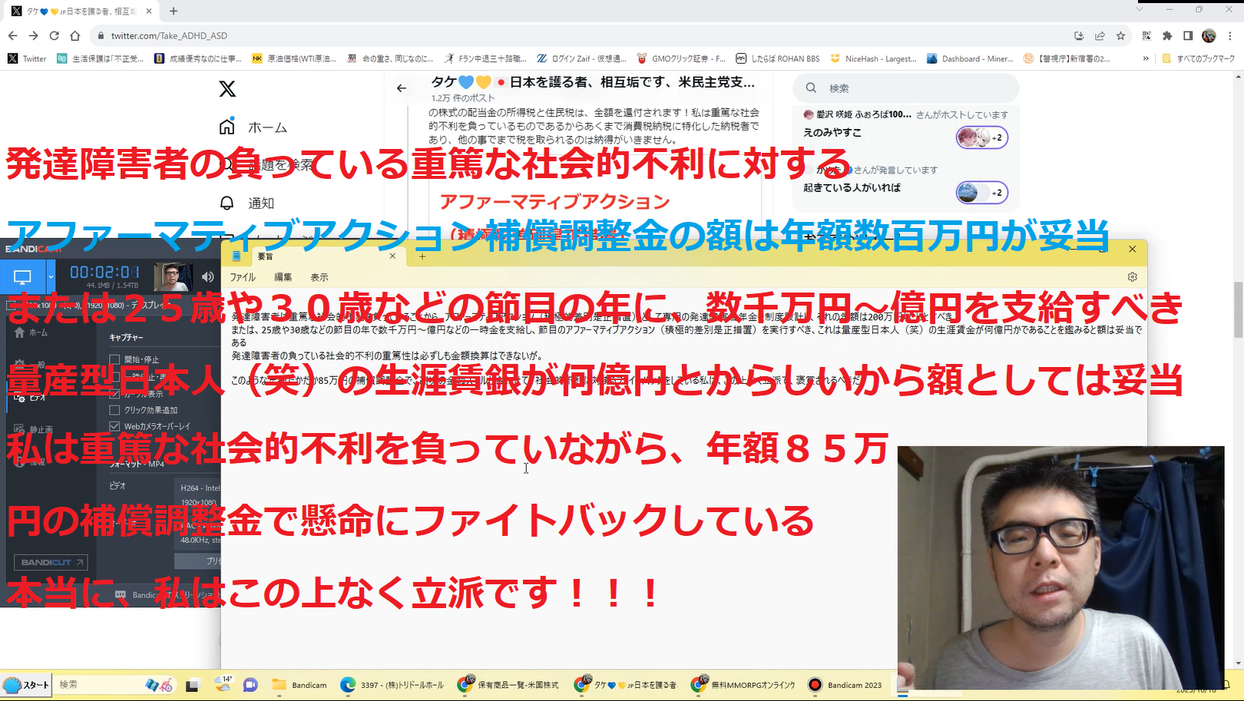Open the browser side panel icon
Viewport: 1244px width, 701px height.
pyautogui.click(x=1188, y=35)
